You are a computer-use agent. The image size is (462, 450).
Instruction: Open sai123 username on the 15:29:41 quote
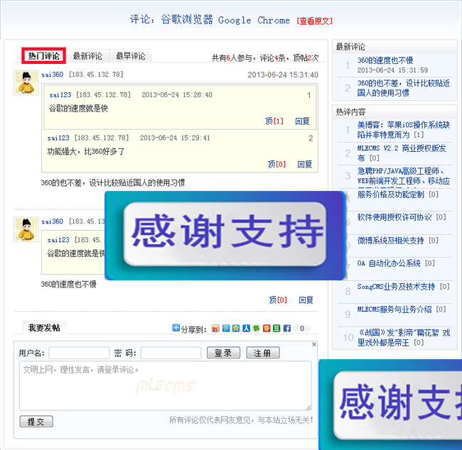point(58,138)
